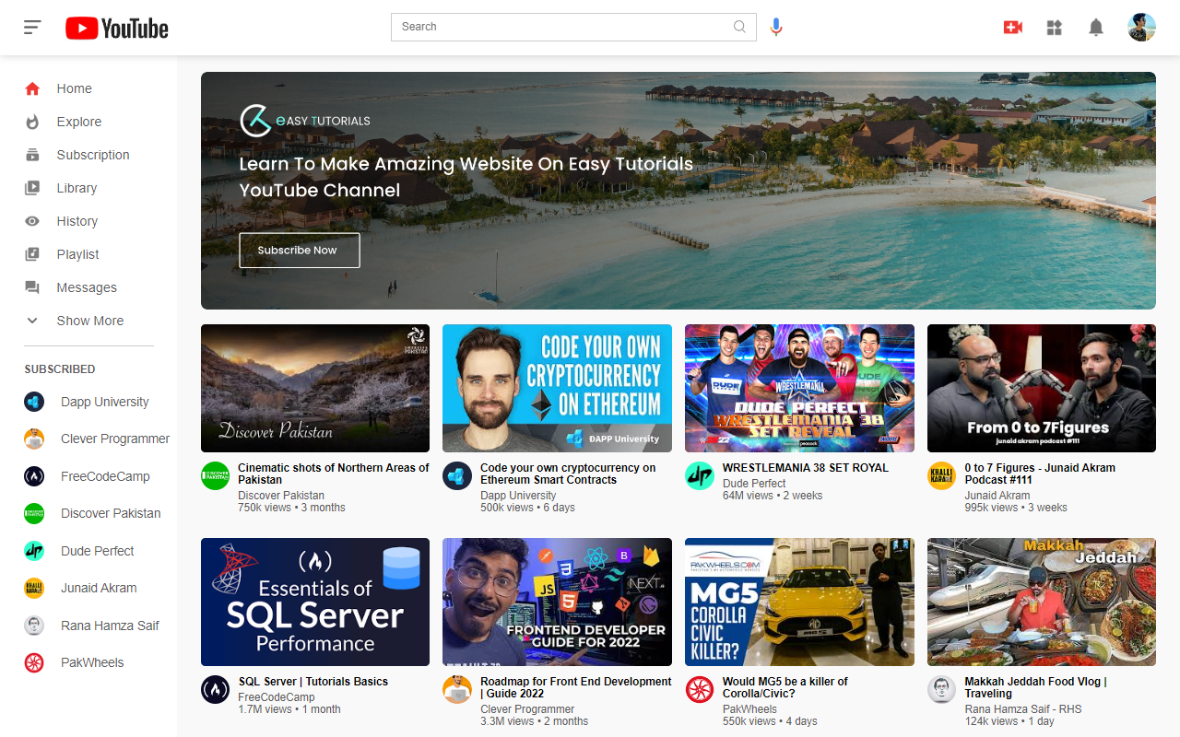Screen dimensions: 1180x737
Task: Click the search magnifier icon
Action: click(x=739, y=27)
